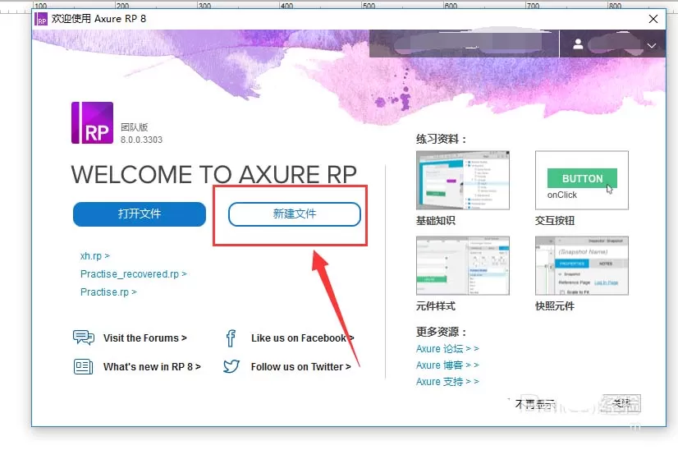Open the 元件样式 tutorial thumbnail
Screen dimensions: 678x450
coord(463,266)
